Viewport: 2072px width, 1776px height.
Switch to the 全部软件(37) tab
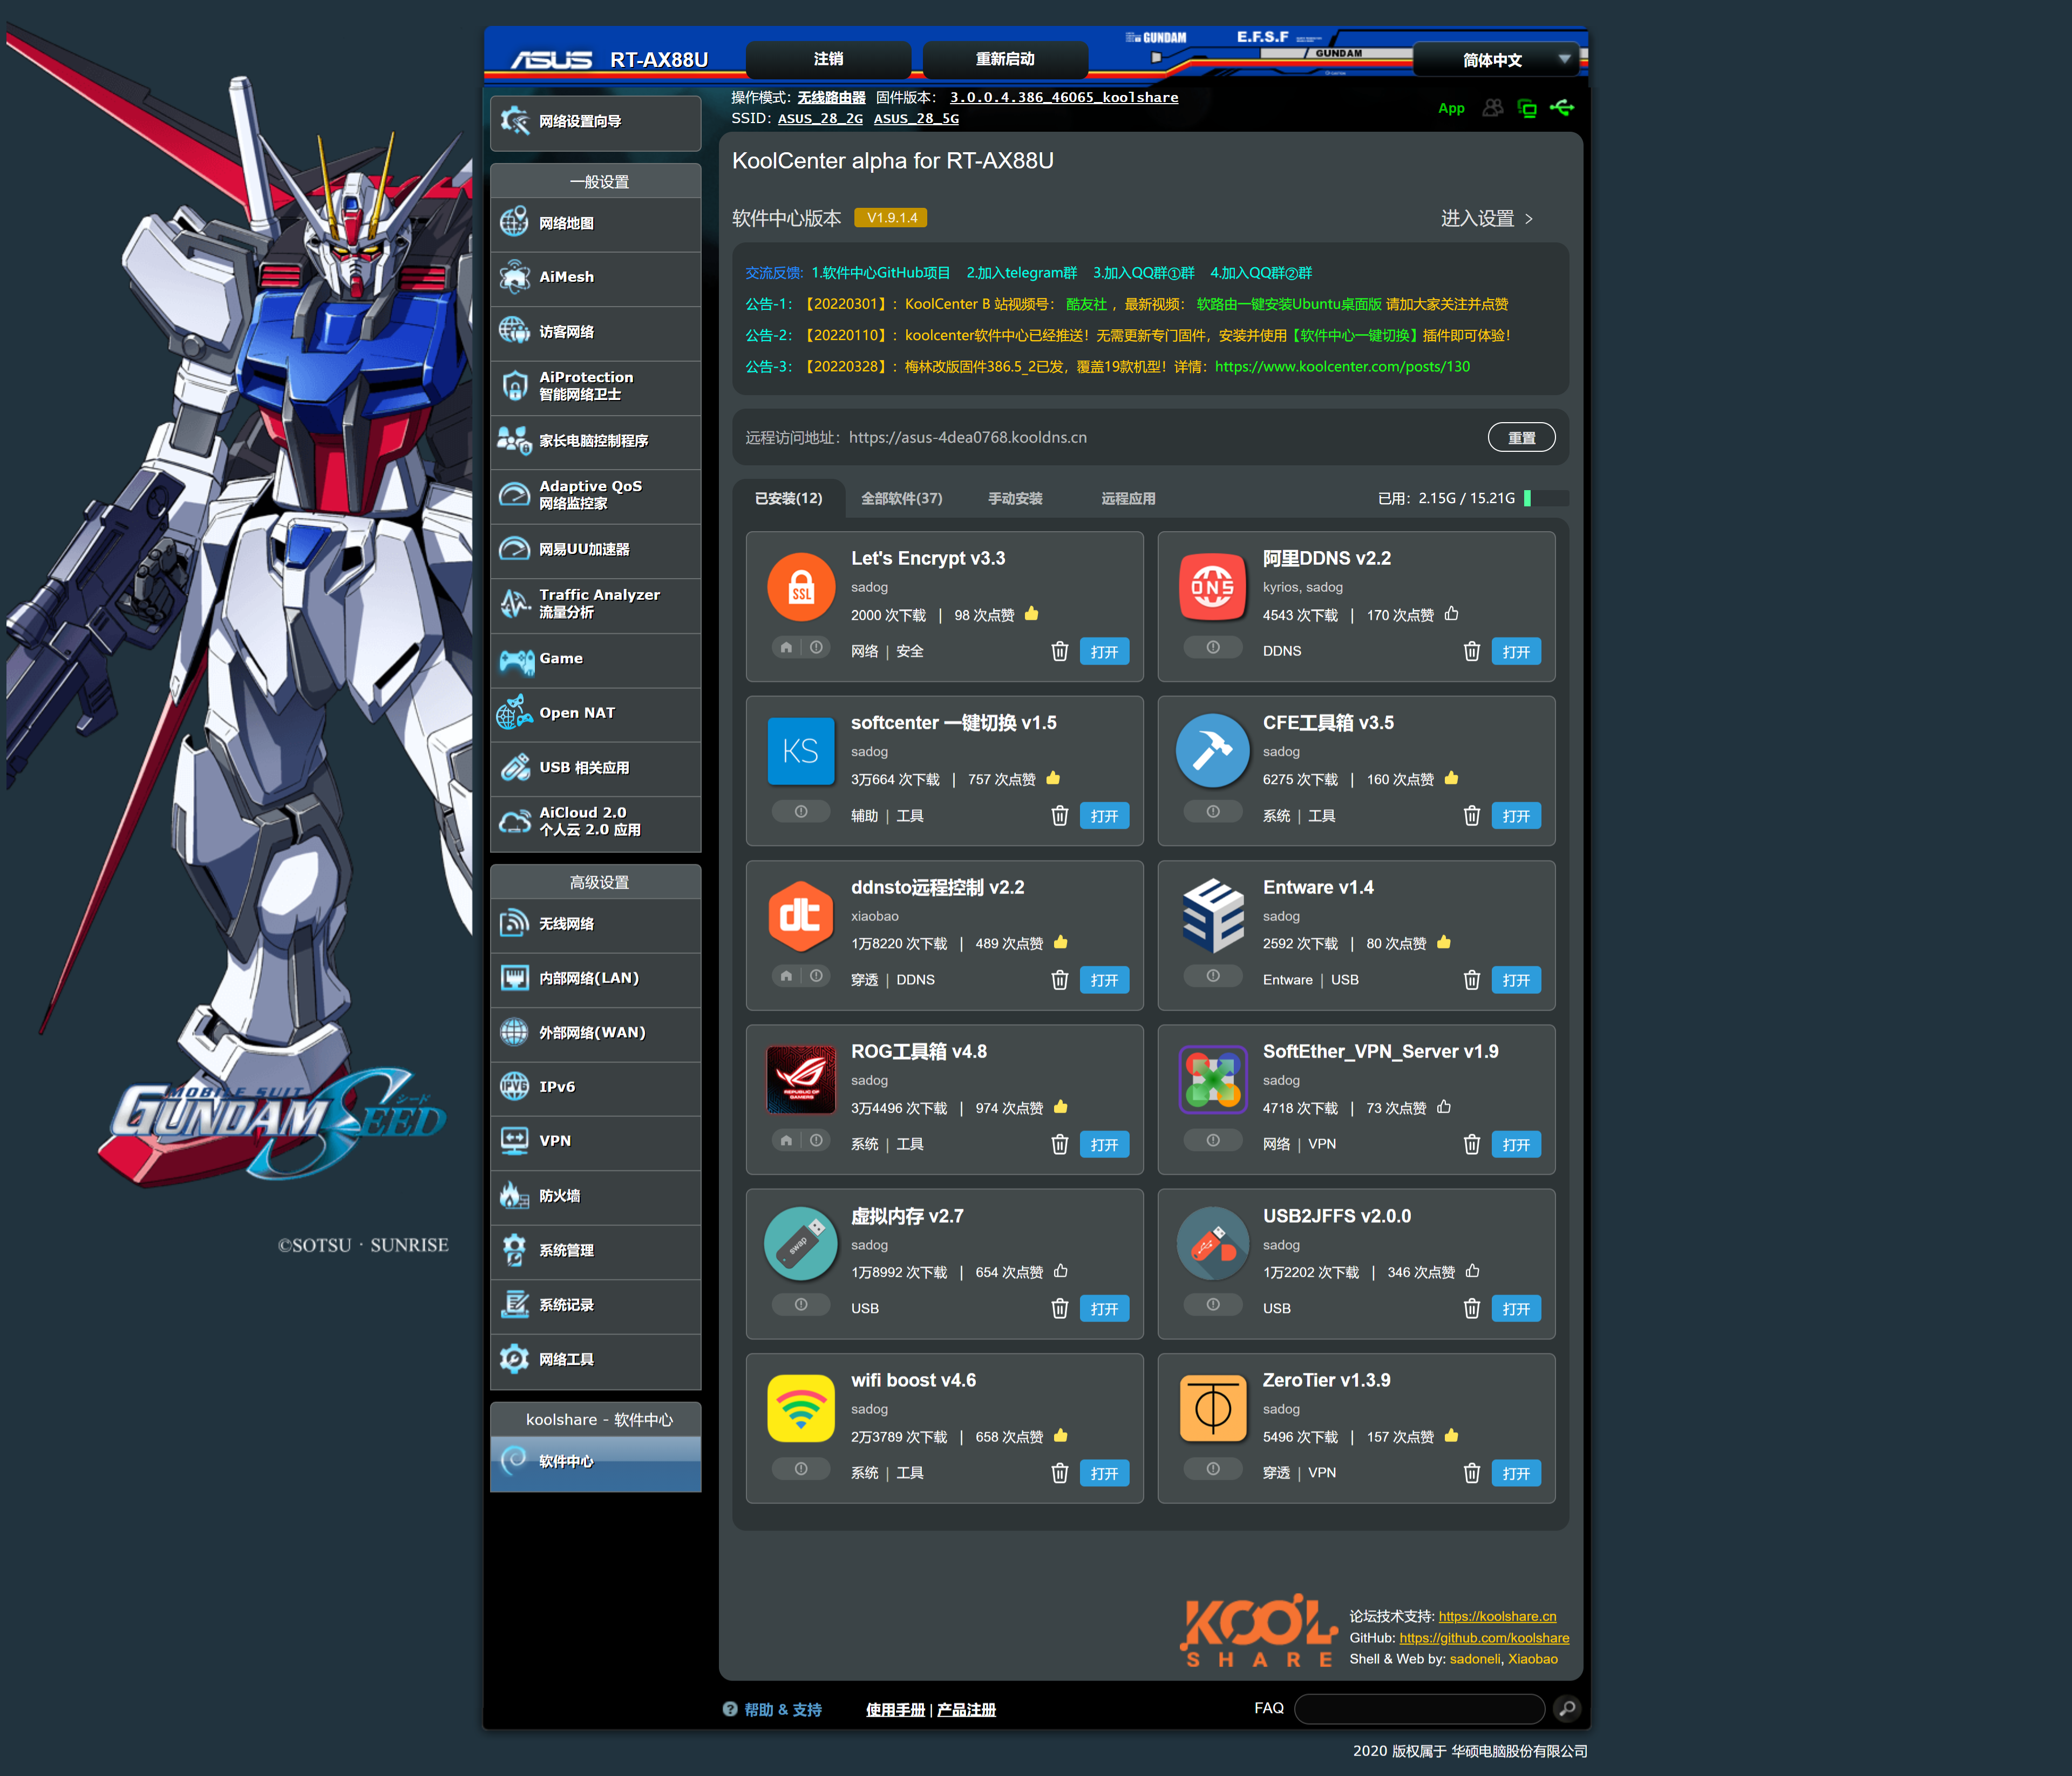pyautogui.click(x=901, y=498)
